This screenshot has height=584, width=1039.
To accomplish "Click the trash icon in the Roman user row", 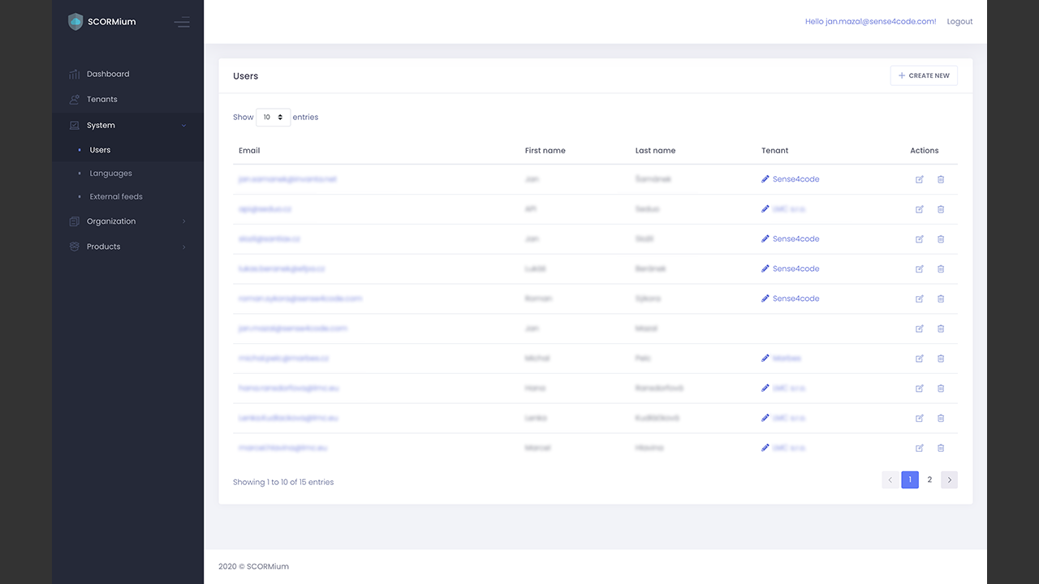I will point(941,298).
